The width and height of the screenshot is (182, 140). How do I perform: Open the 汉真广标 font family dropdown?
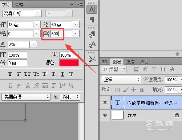tap(38, 13)
